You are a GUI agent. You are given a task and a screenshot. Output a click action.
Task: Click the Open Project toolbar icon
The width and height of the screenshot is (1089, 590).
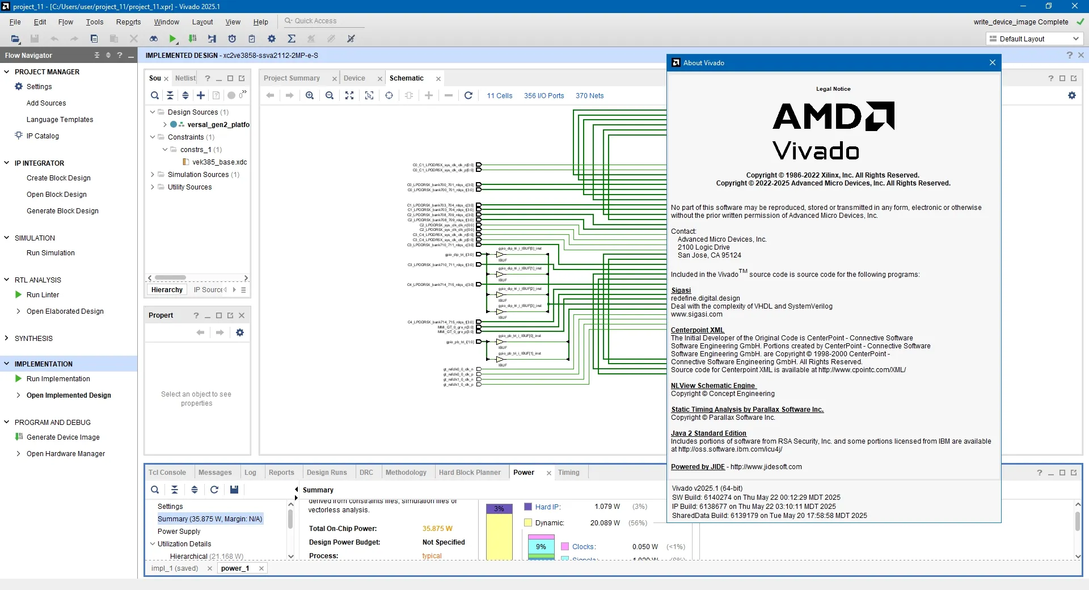tap(15, 39)
